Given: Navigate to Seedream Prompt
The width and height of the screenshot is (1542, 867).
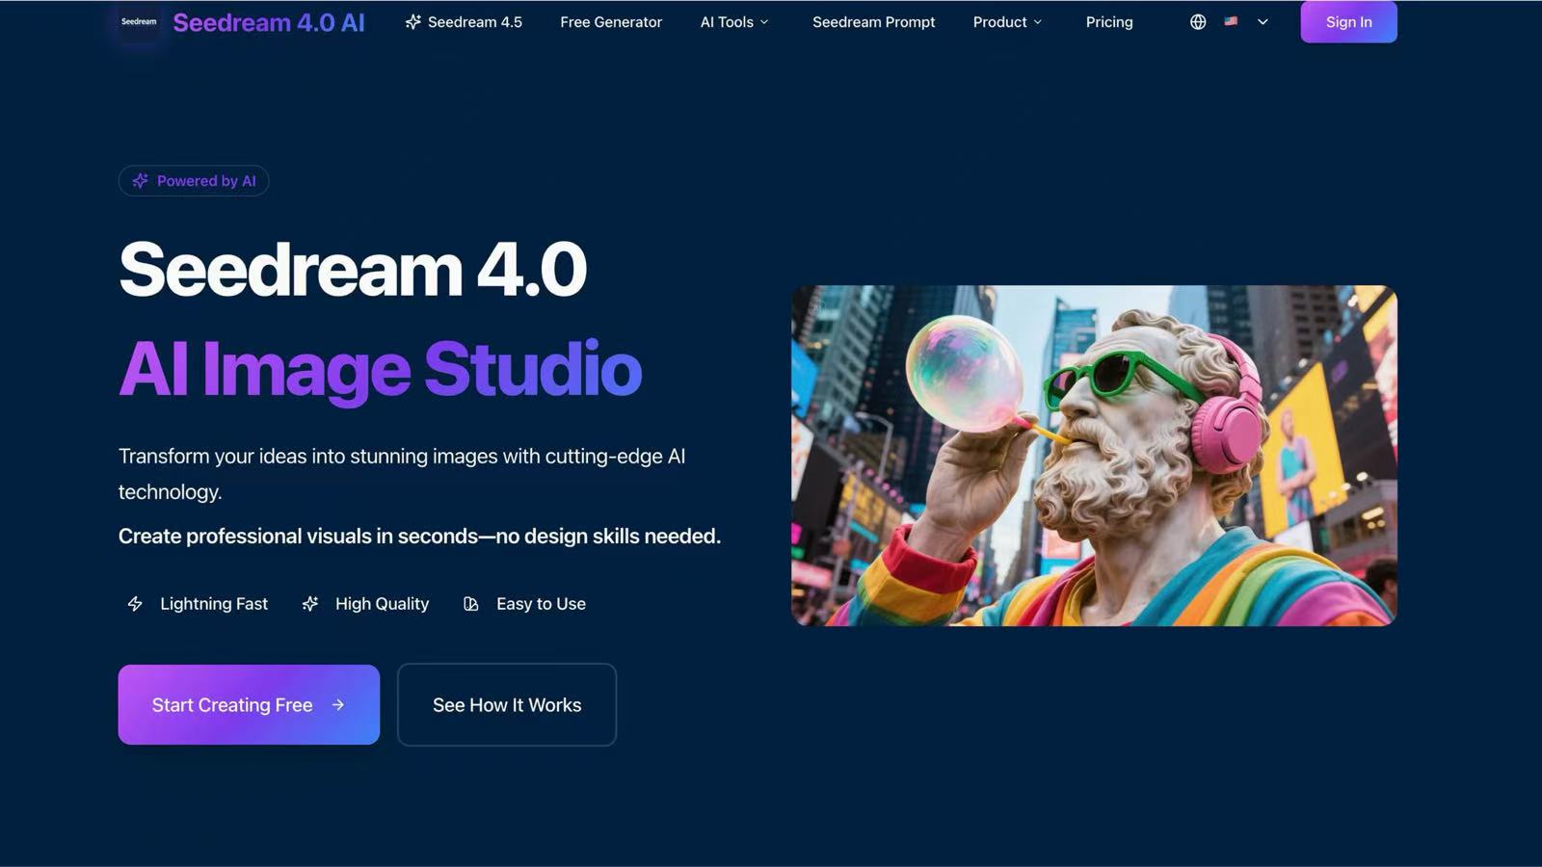Looking at the screenshot, I should pyautogui.click(x=873, y=21).
